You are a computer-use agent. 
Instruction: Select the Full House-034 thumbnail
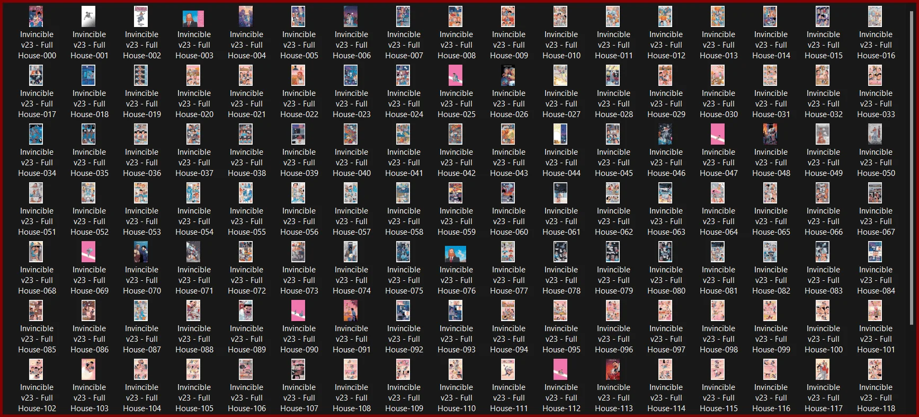pos(36,135)
